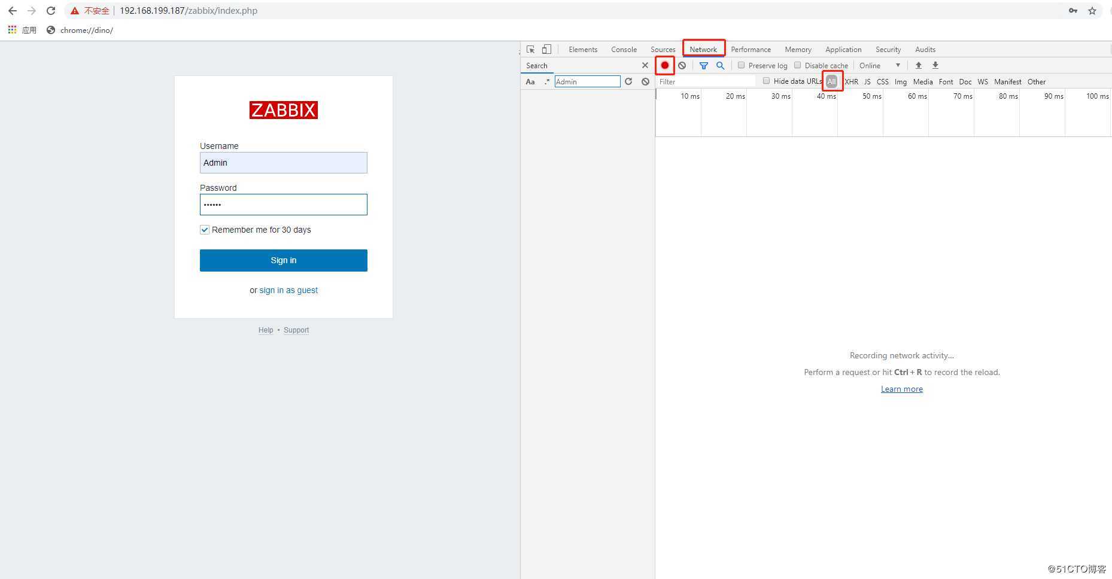The image size is (1112, 579).
Task: Clear the DevTools search results
Action: pos(645,81)
